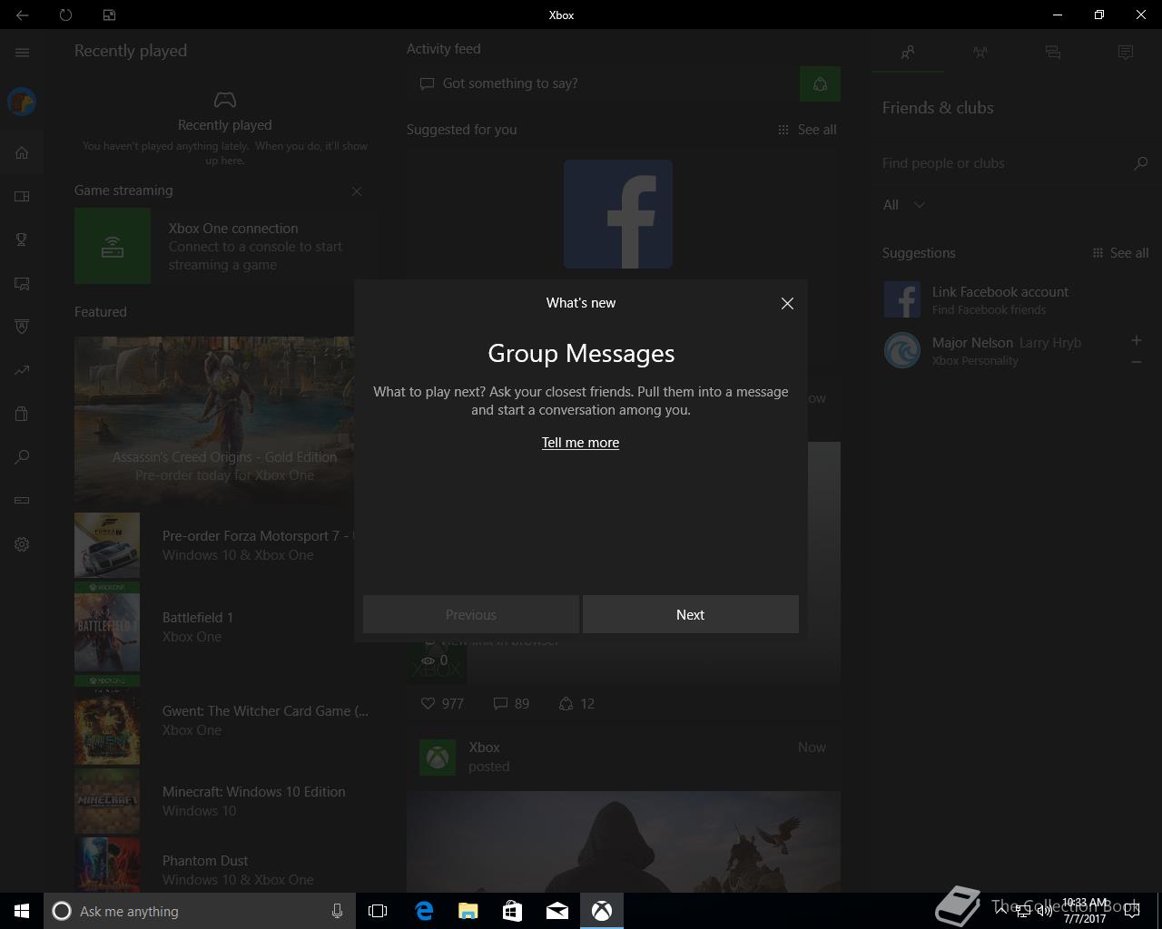
Task: Open My games in sidebar
Action: point(22,196)
